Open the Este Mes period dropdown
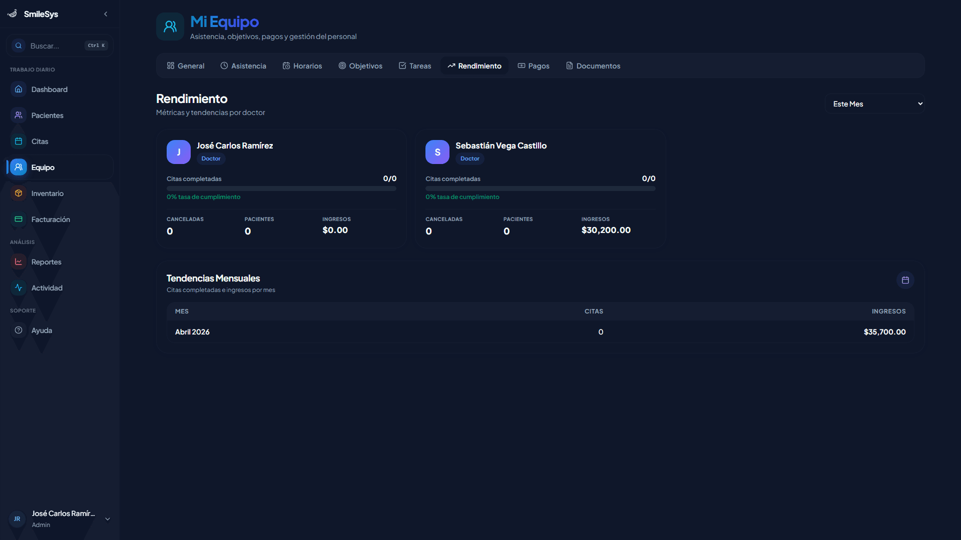Screen dimensions: 961x540 coord(874,103)
